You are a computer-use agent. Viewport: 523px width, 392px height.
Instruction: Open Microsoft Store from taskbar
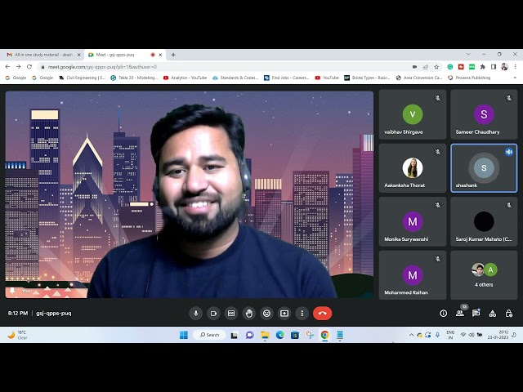tap(295, 335)
